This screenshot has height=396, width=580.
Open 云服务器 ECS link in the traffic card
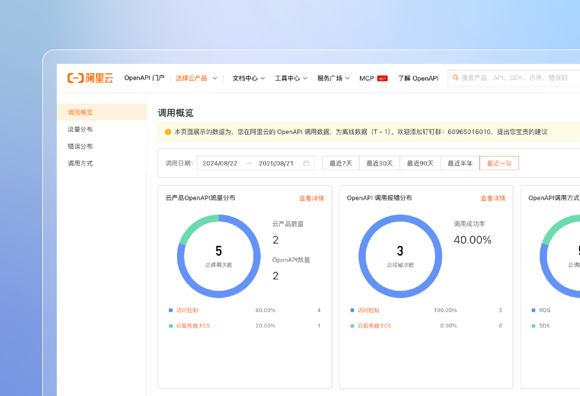tap(193, 326)
